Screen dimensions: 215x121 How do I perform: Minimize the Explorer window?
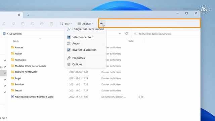tap(178, 13)
